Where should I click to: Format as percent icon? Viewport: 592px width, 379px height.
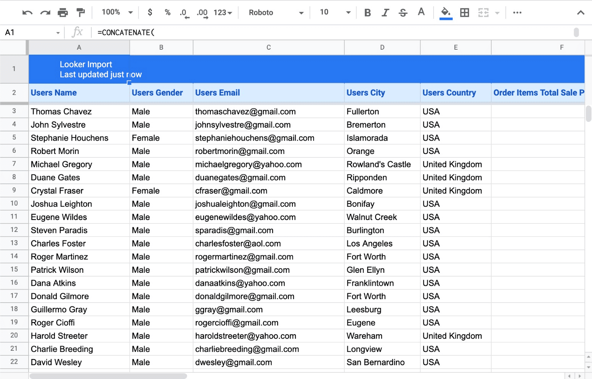[167, 12]
